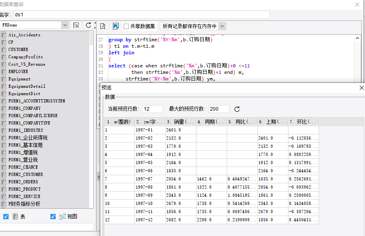Click the table icon beside 财务指标分析
The height and width of the screenshot is (236, 365).
tap(4, 204)
